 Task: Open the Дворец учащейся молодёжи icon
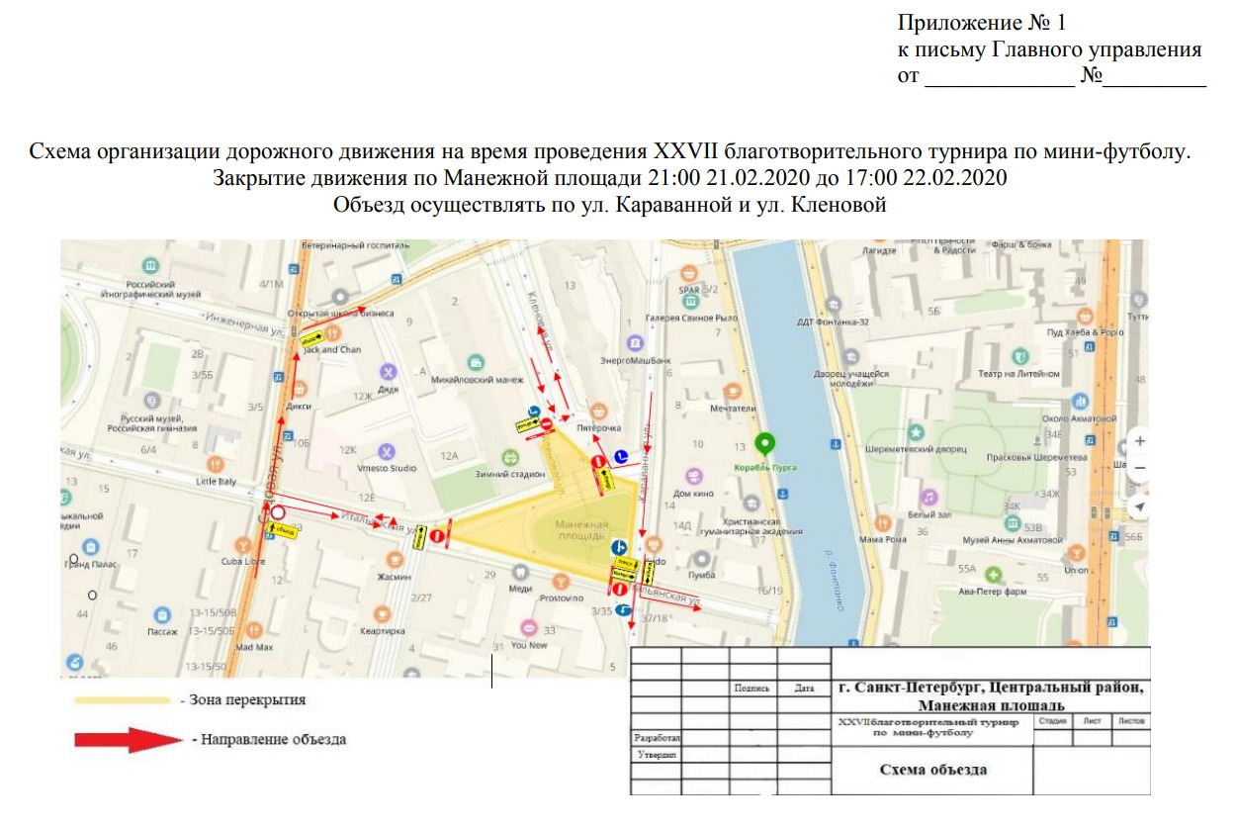851,358
